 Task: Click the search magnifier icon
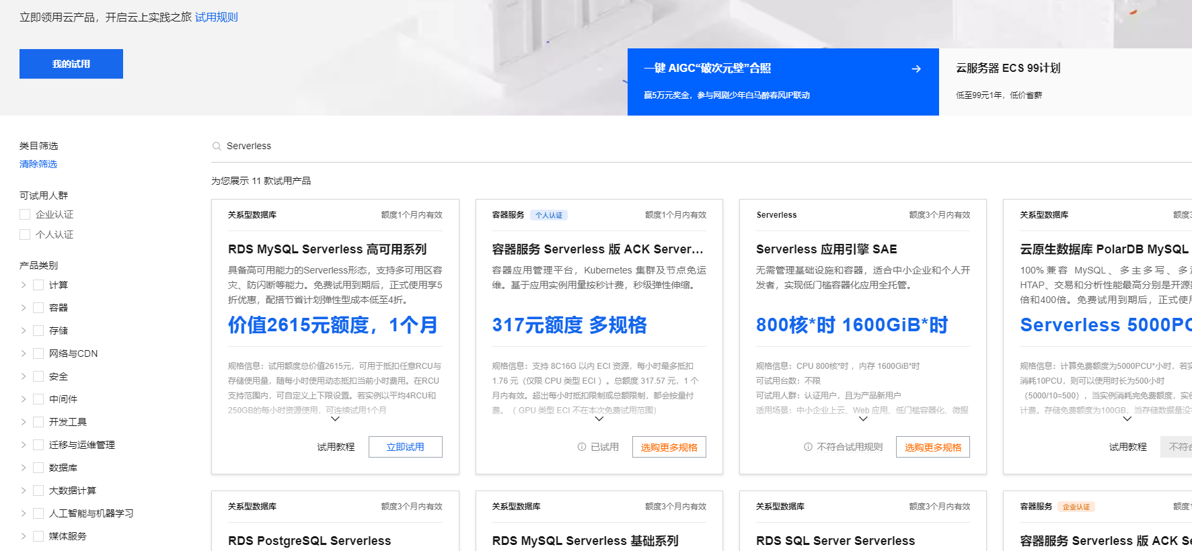tap(217, 146)
